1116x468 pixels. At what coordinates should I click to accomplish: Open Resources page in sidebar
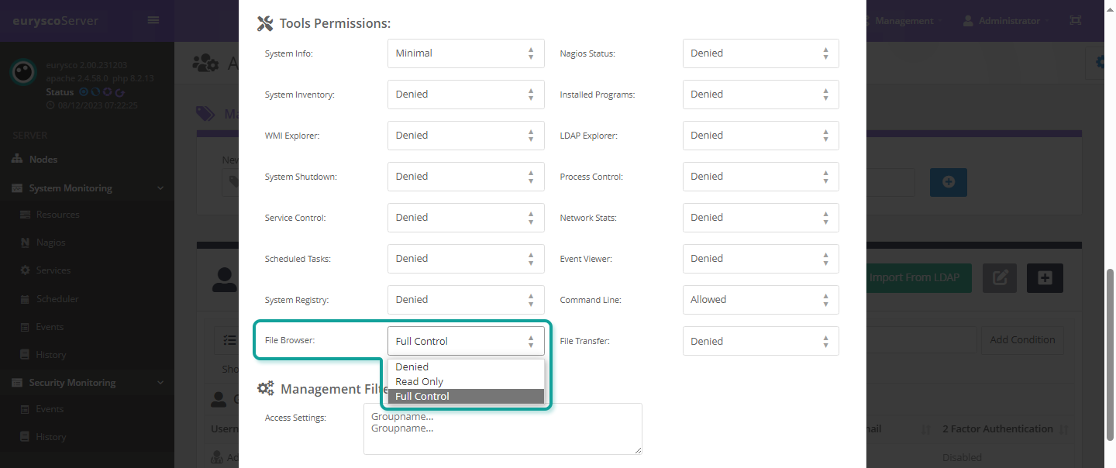[x=57, y=215]
